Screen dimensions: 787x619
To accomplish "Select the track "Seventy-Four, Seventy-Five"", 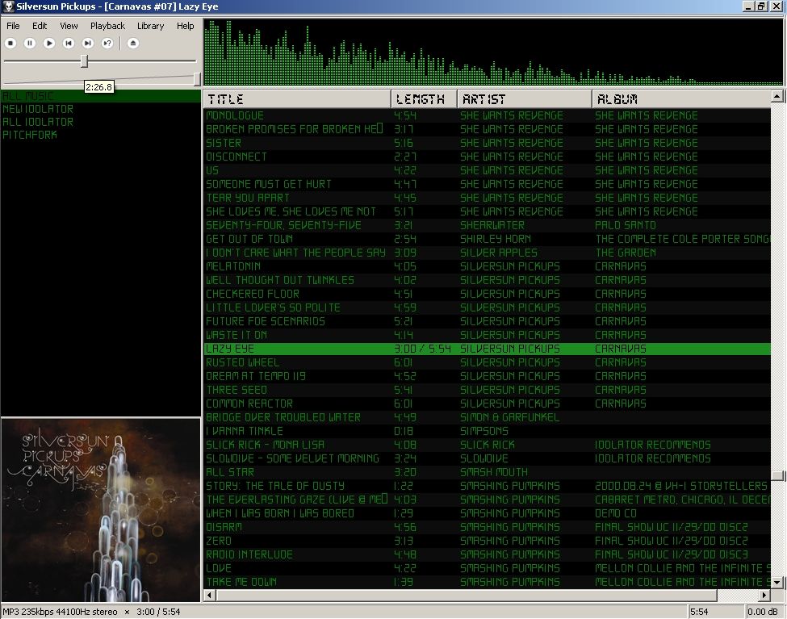I will 487,225.
